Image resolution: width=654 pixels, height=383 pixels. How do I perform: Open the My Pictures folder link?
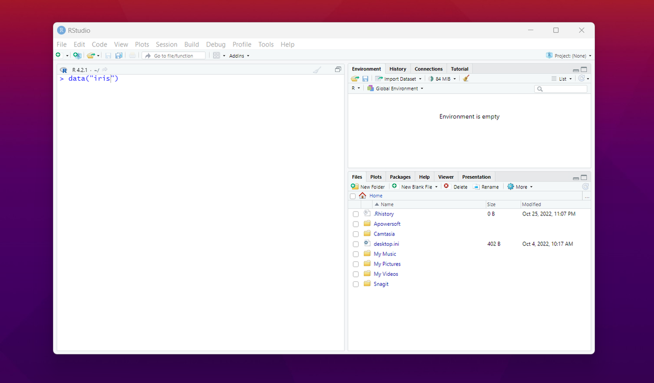tap(387, 264)
